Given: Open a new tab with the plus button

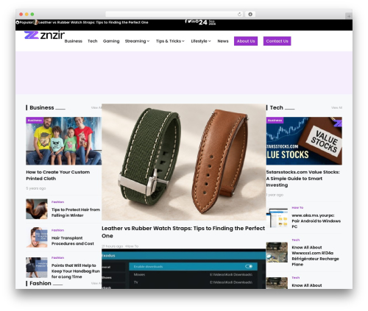Looking at the screenshot, I should point(349,16).
